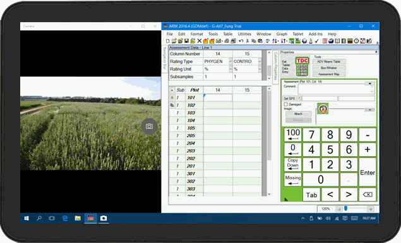
Task: Click zoom-out button left of zoom slider
Action: 339,209
